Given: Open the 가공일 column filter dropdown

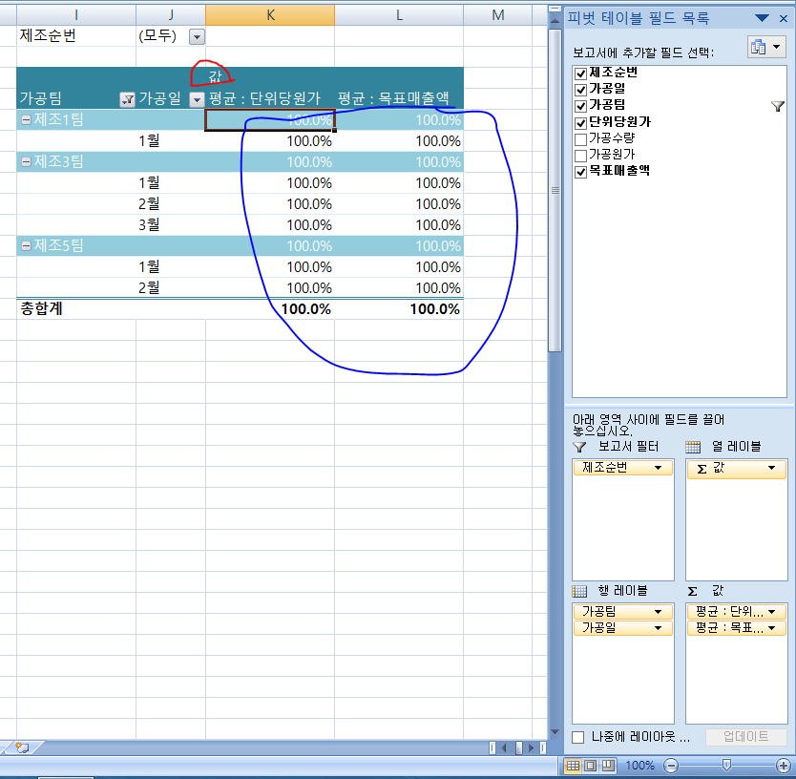Looking at the screenshot, I should [x=197, y=99].
